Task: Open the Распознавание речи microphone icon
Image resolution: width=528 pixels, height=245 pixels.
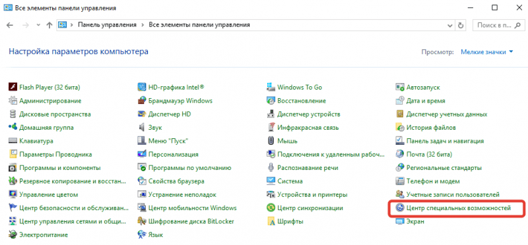Action: (x=271, y=168)
